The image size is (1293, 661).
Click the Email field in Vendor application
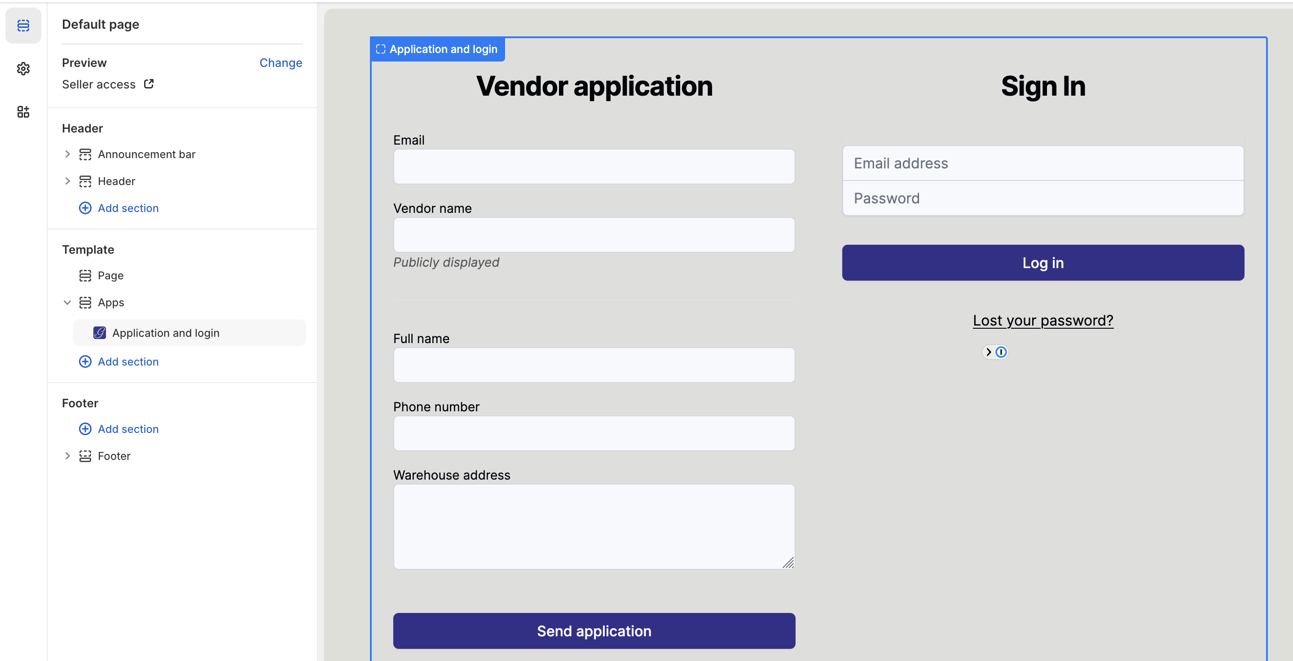click(x=594, y=166)
